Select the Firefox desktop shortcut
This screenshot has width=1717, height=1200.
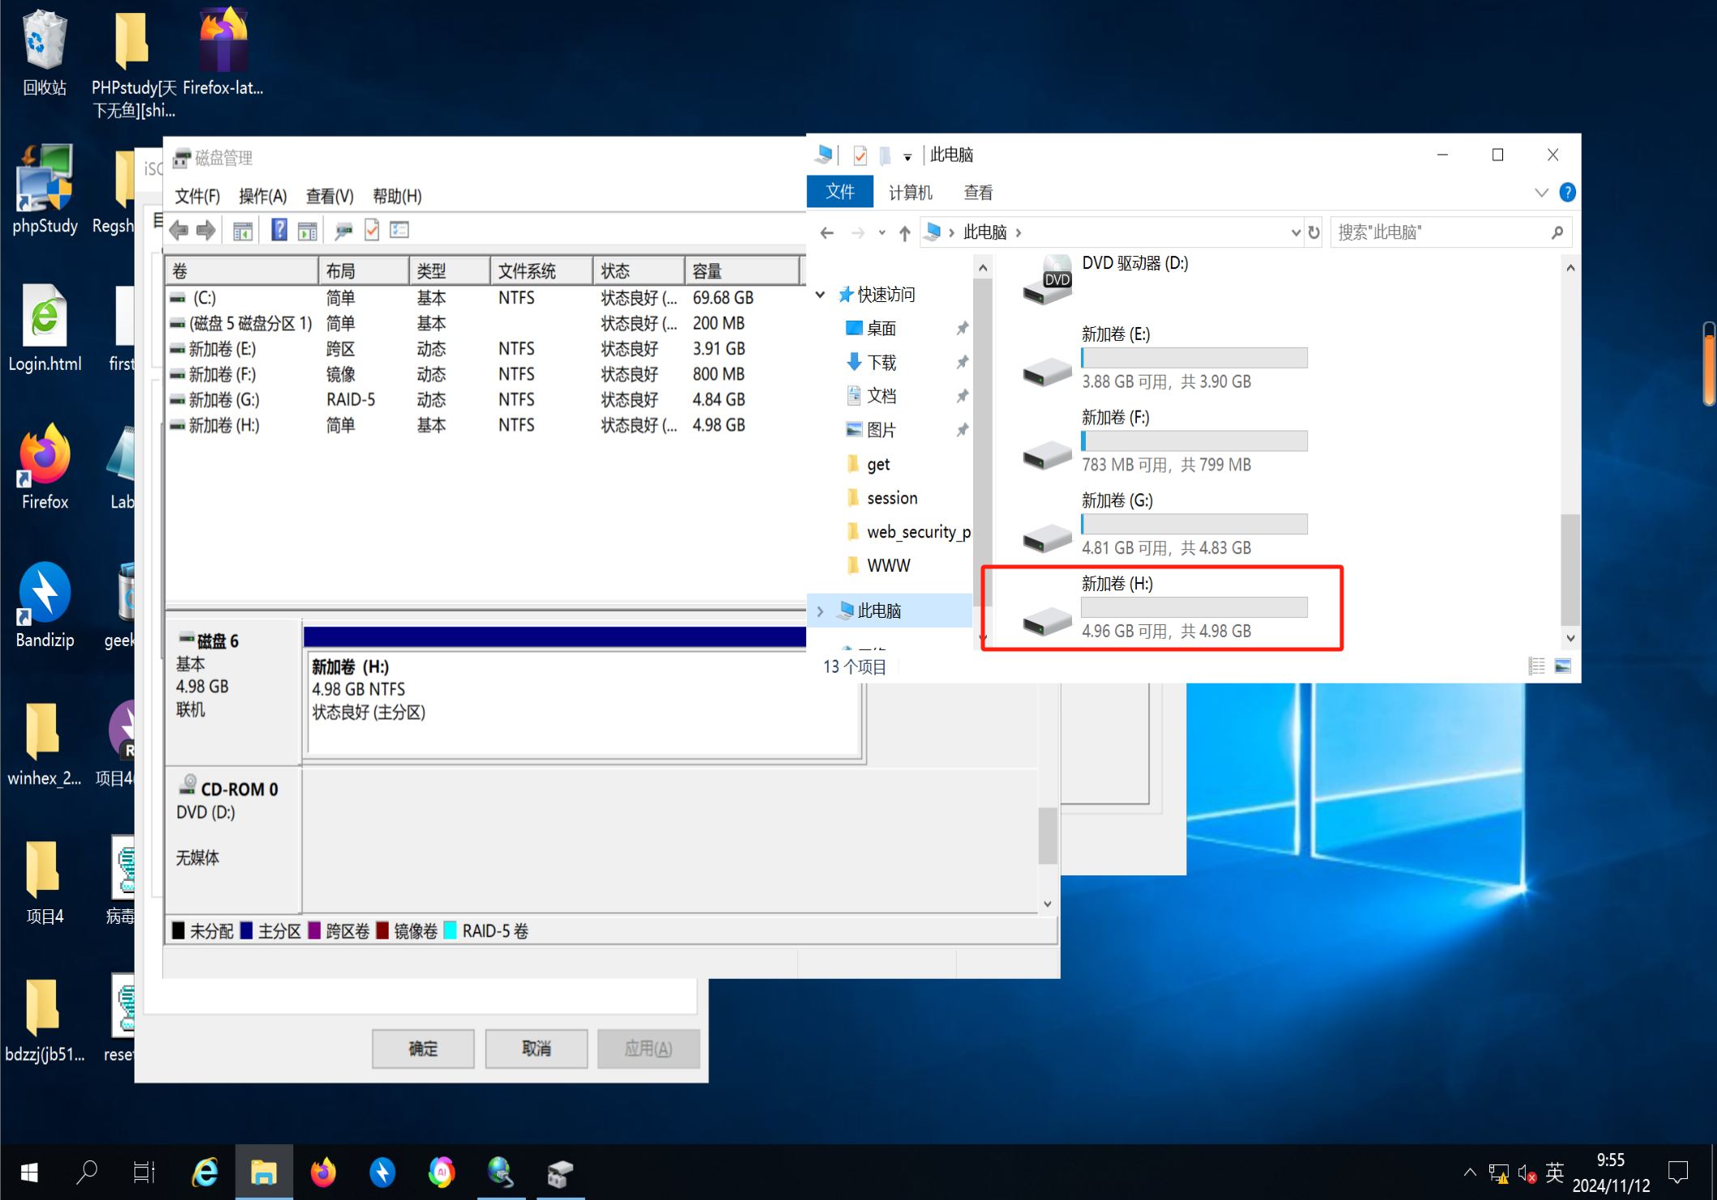pyautogui.click(x=45, y=466)
